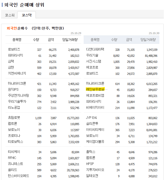164x180 pixels.
Task: Click 8,092 quantity for 우리기술
Action: tap(116, 56)
